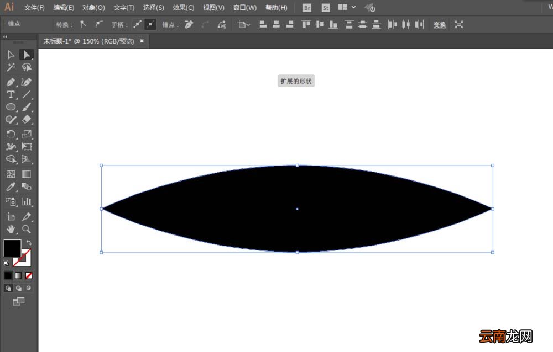Open the 窗口(W) menu

pos(245,7)
